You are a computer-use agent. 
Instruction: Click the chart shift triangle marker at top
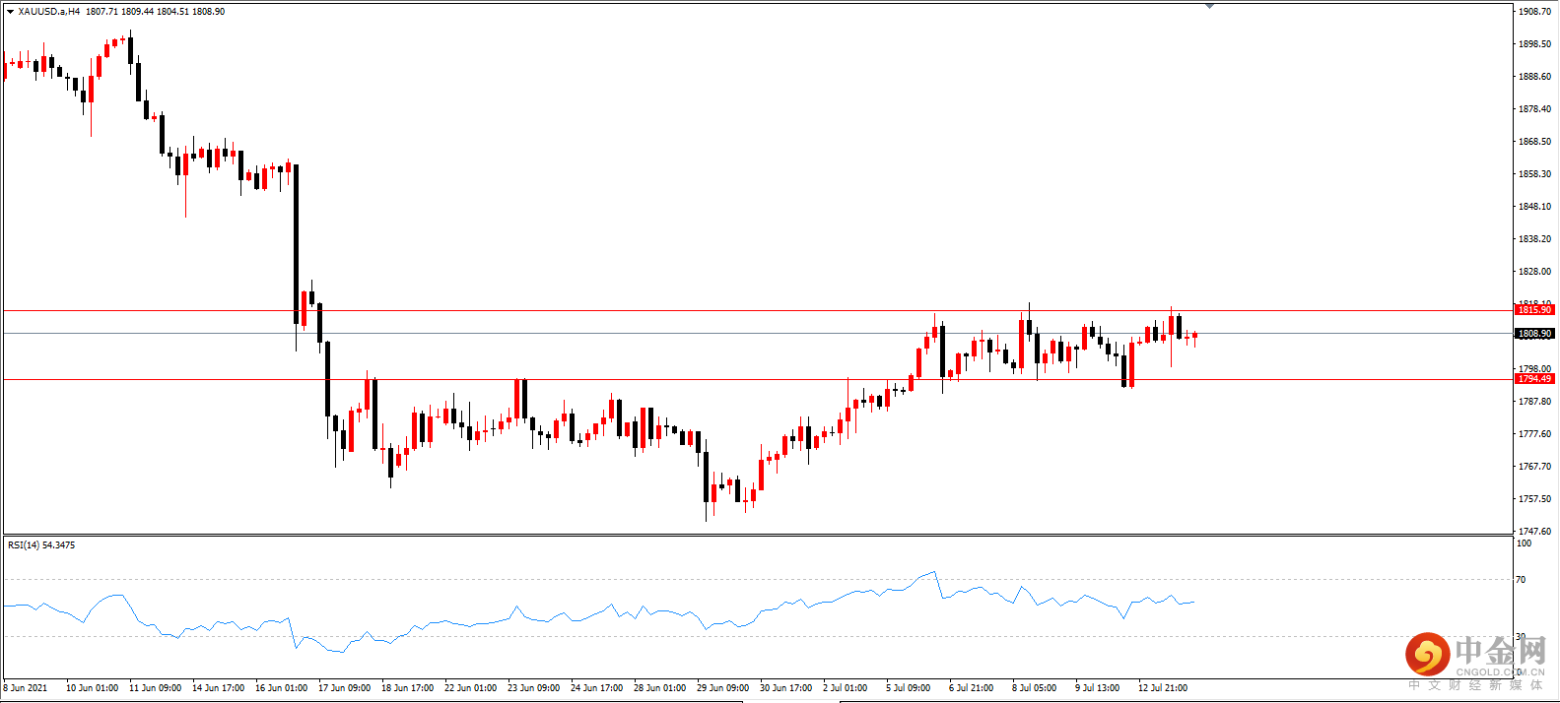1209,6
